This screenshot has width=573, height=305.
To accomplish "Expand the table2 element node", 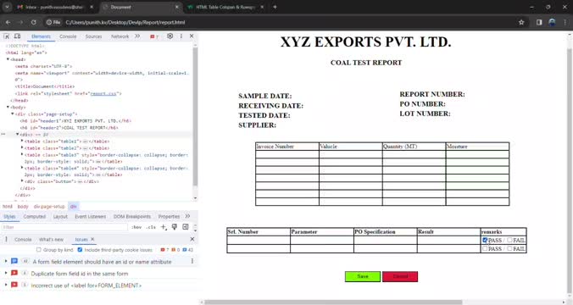I will [x=22, y=148].
